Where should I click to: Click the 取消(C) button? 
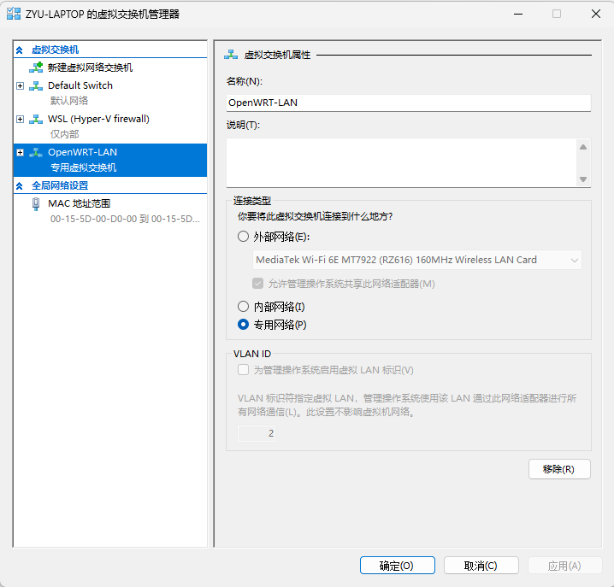tap(481, 566)
